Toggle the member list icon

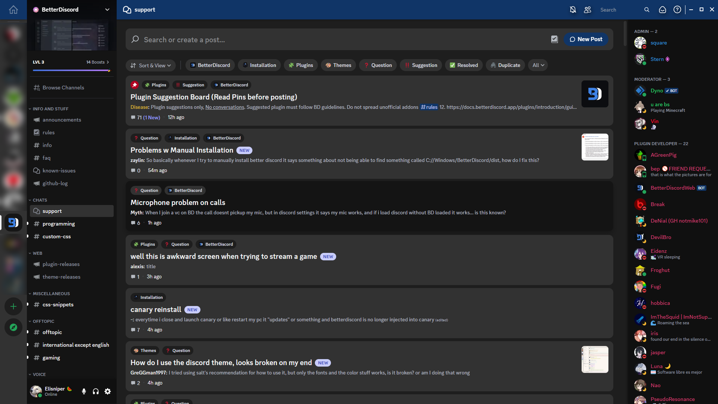[x=587, y=10]
